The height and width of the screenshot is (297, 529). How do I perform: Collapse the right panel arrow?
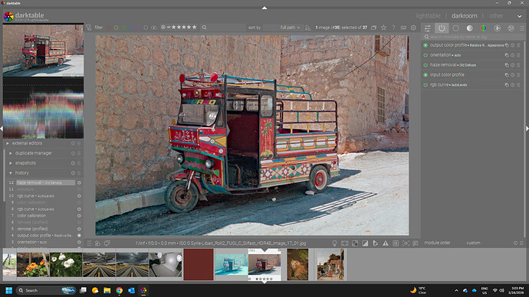[x=527, y=129]
